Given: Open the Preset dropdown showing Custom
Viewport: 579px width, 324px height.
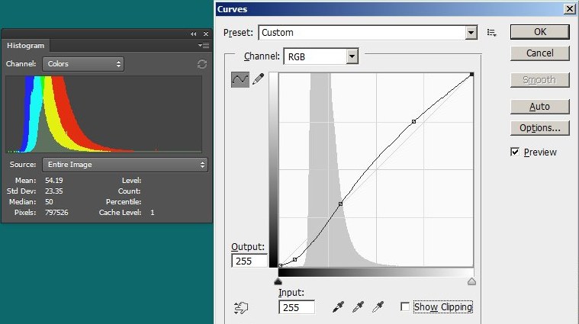Looking at the screenshot, I should pyautogui.click(x=368, y=33).
